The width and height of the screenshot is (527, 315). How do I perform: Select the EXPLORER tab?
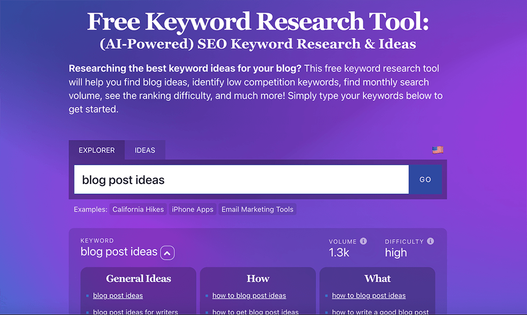tap(97, 150)
